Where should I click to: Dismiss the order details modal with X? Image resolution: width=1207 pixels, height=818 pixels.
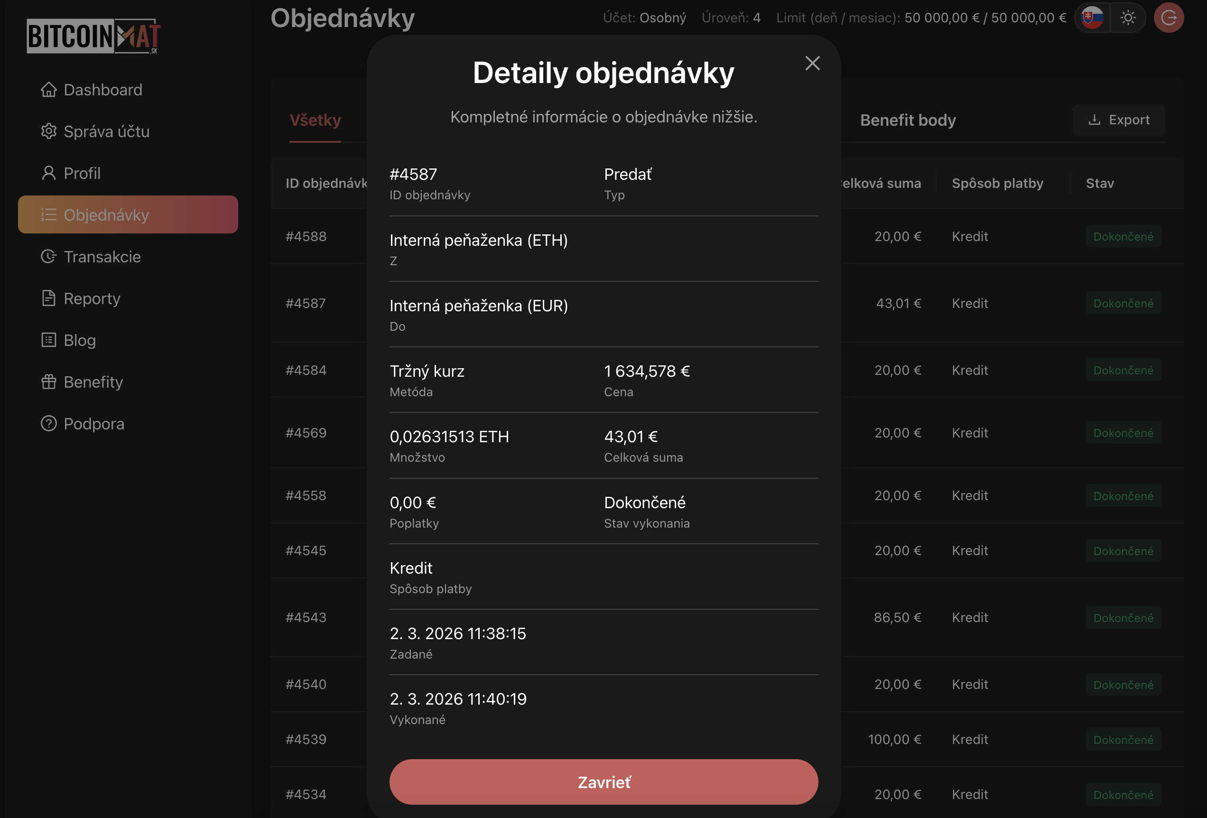point(812,64)
